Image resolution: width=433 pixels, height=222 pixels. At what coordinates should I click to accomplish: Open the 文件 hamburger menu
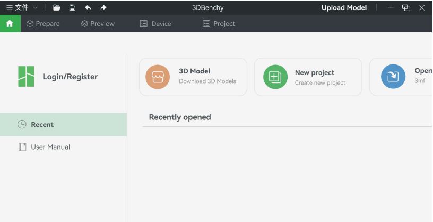click(x=17, y=7)
